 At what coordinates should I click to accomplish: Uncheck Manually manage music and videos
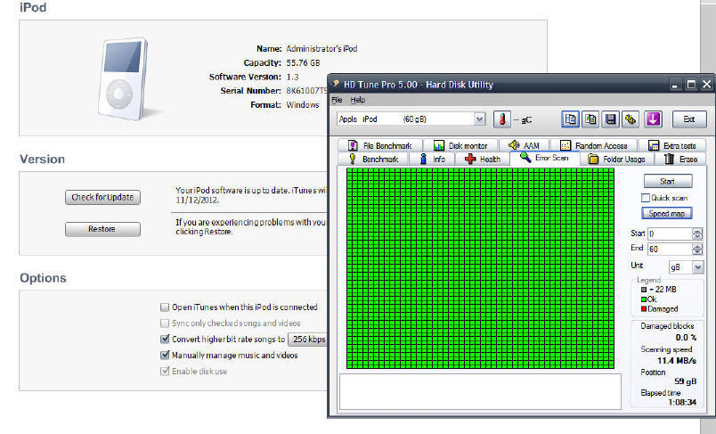pos(164,355)
